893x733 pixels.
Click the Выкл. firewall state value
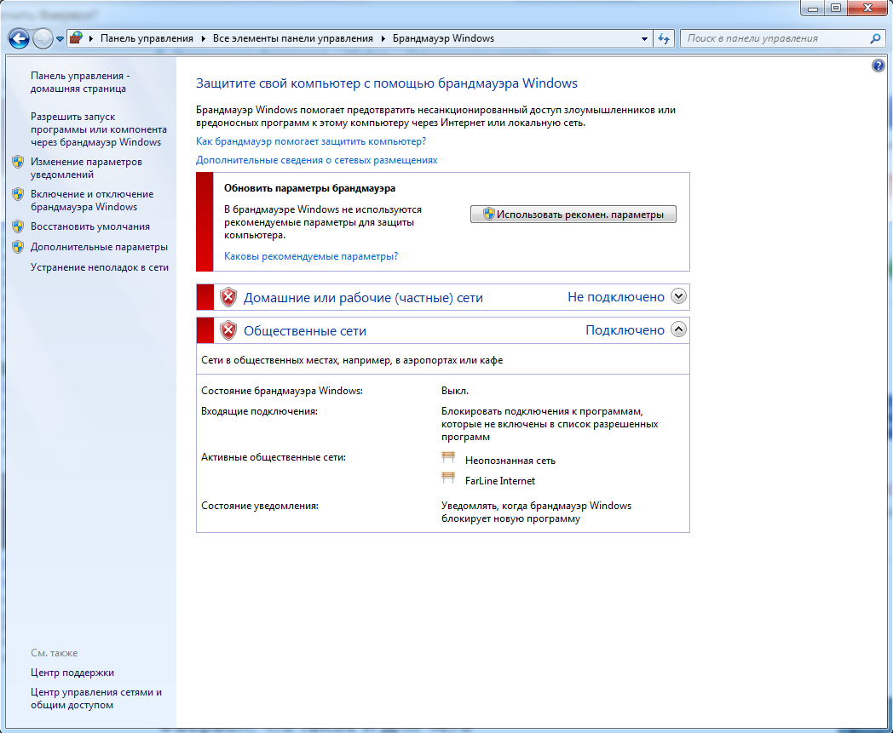tap(455, 391)
